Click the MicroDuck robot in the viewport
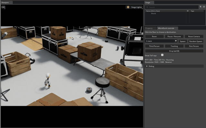Screen dimensions: 206x128 (47, 80)
